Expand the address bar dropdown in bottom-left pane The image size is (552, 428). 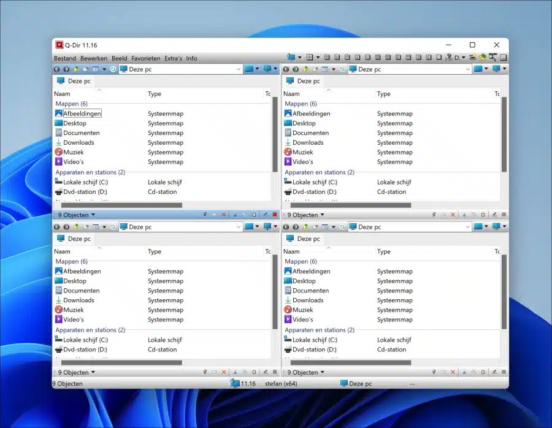click(239, 227)
